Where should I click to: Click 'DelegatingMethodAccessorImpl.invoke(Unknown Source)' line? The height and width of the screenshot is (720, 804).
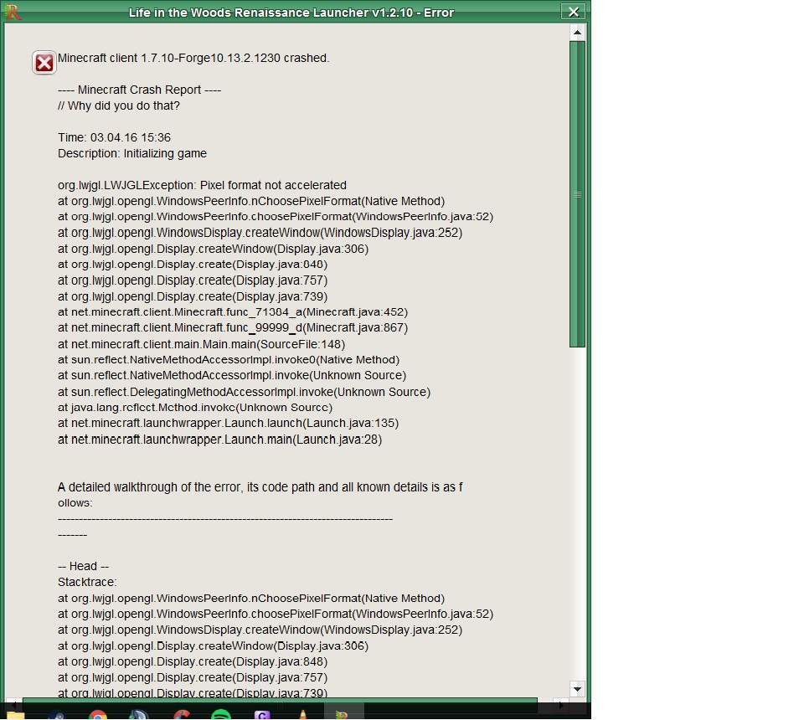click(244, 392)
